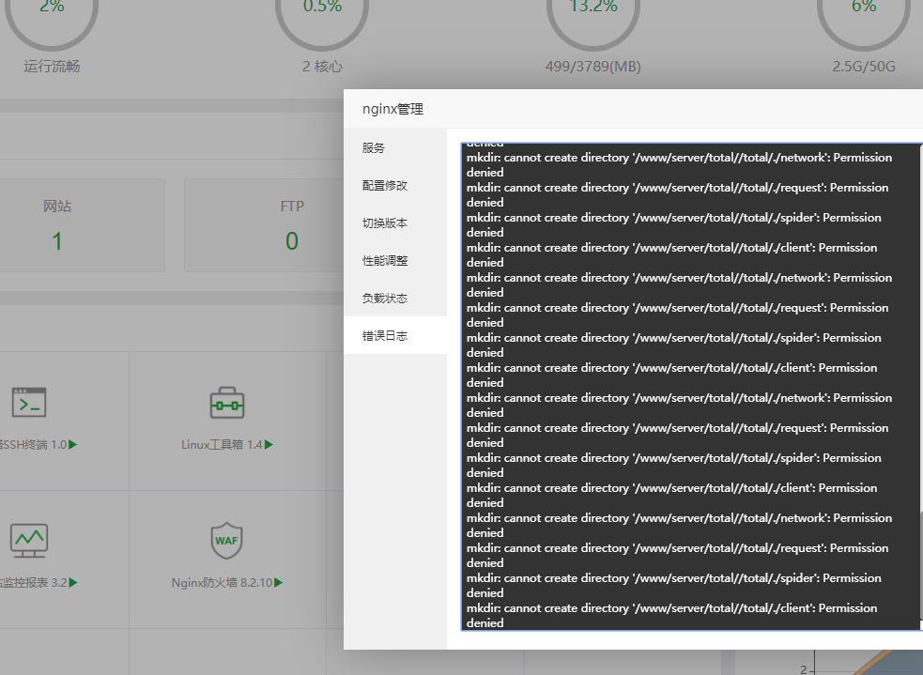Click the green arrow beside Nginx防火墙 8.2.10
Viewport: 923px width, 675px height.
pos(278,582)
